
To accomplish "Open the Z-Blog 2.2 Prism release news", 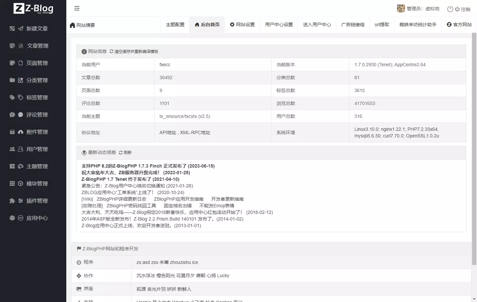I will 162,219.
